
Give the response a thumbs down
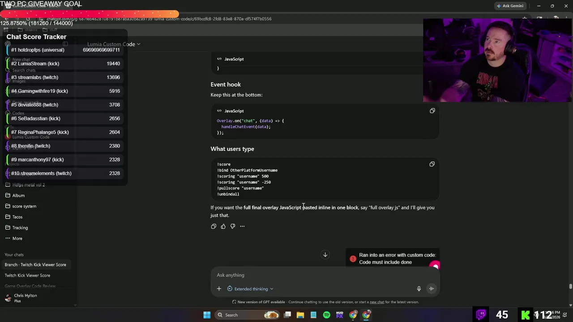233,226
